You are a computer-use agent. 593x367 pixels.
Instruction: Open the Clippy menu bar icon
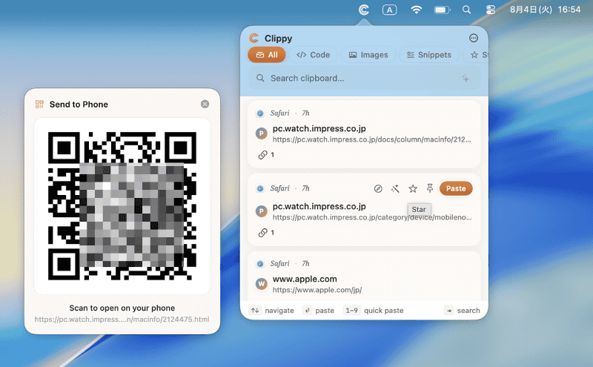364,10
